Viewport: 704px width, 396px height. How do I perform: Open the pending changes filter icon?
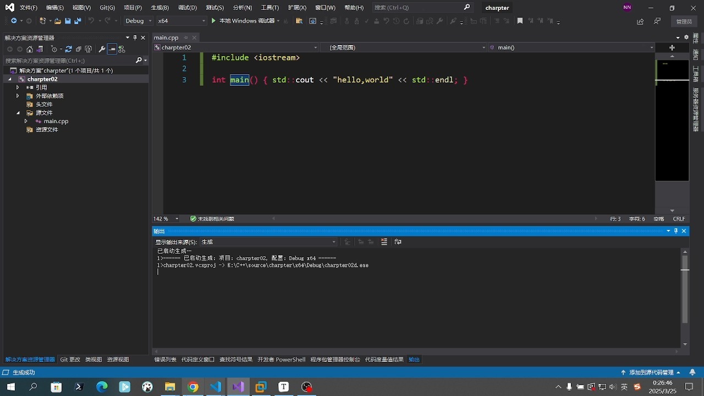(x=54, y=49)
